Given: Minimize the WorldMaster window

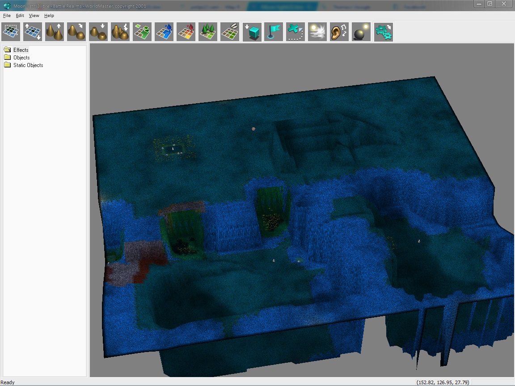Looking at the screenshot, I should (x=479, y=4).
